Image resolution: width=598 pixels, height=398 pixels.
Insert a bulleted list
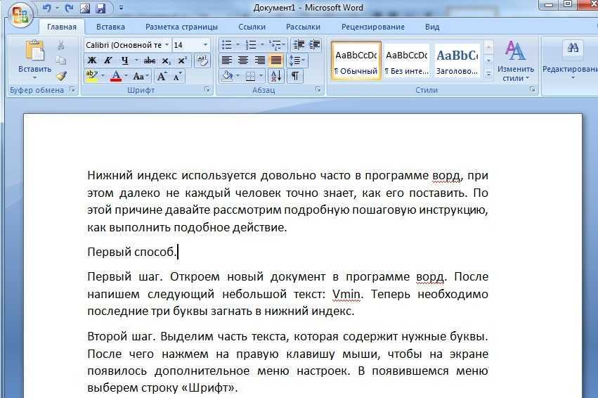coord(226,45)
